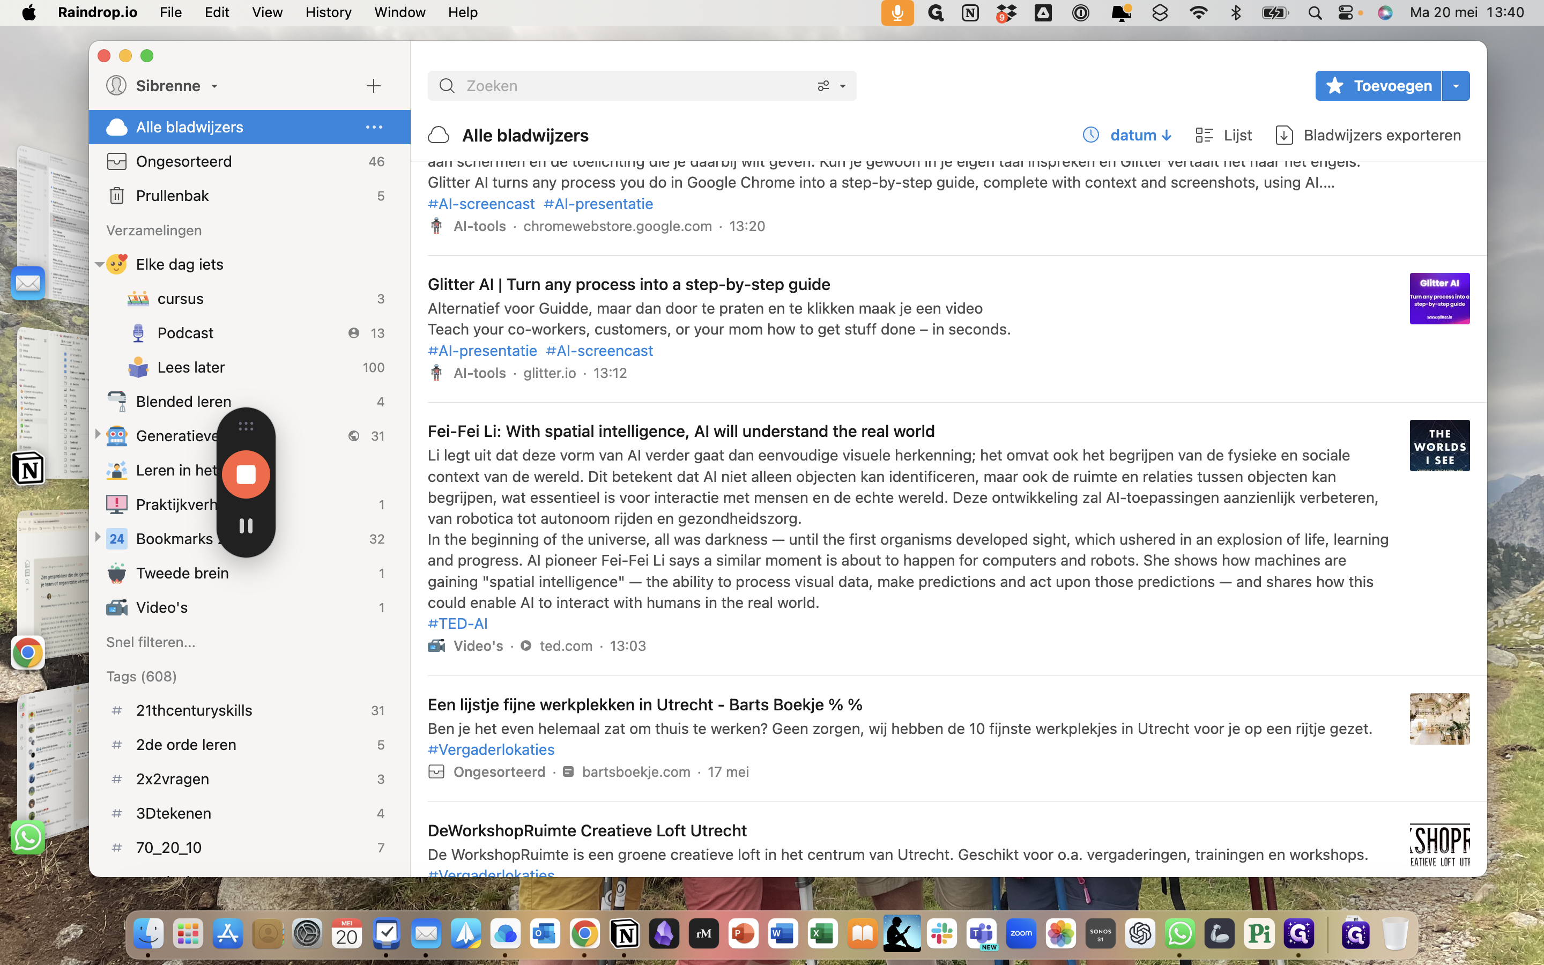Image resolution: width=1544 pixels, height=965 pixels.
Task: Open Control Center in menu bar
Action: [1346, 12]
